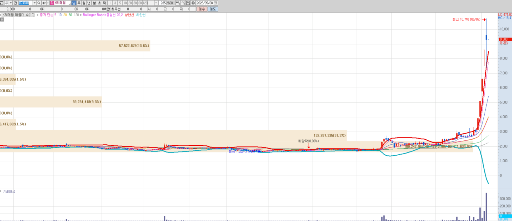Click the blue 매도 sell button
Screen dimensions: 512x221
(x=213, y=9)
